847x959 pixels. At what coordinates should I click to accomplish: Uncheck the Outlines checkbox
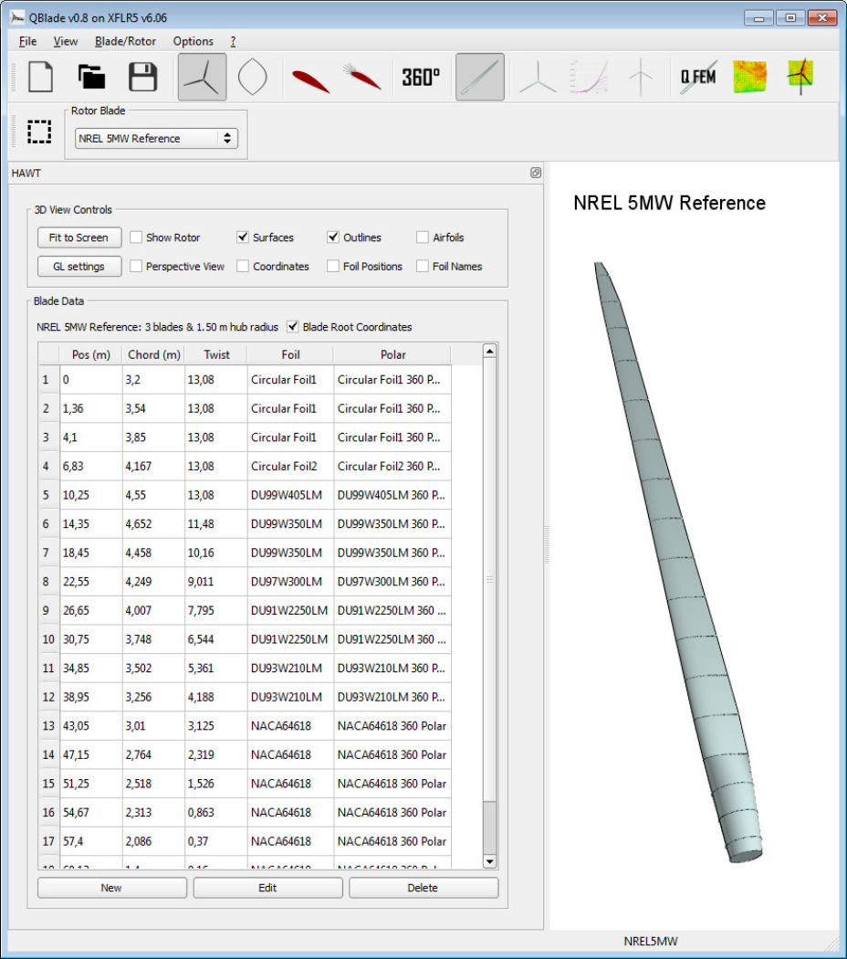pos(333,237)
